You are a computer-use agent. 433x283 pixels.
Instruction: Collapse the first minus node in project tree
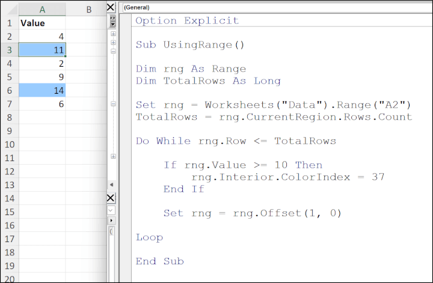(x=113, y=51)
